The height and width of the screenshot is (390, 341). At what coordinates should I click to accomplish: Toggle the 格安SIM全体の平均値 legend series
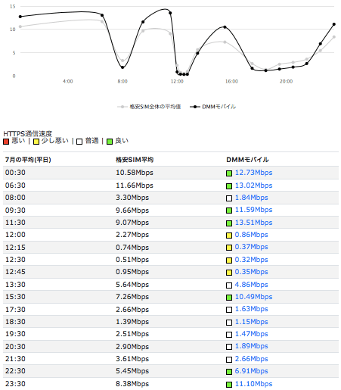point(149,107)
